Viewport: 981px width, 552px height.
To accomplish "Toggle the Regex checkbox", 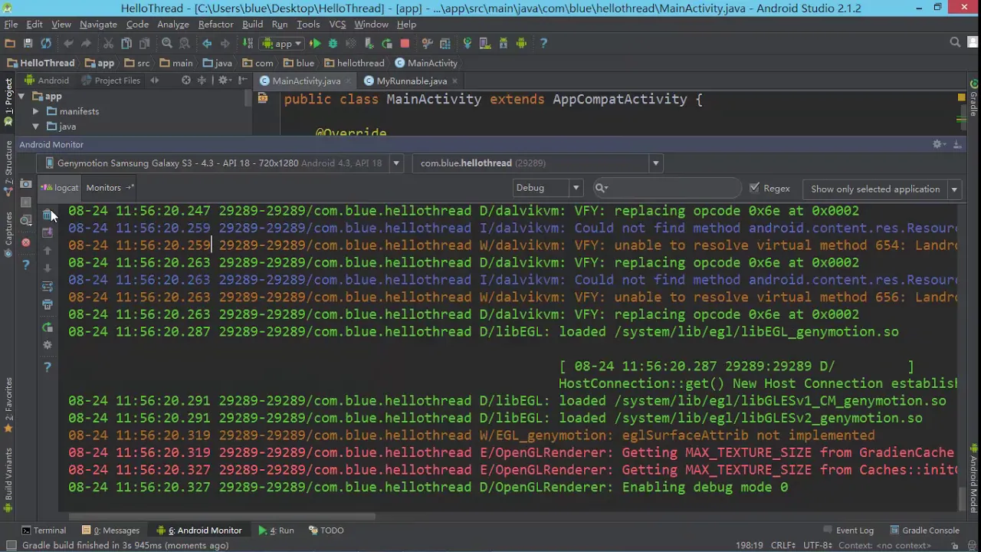I will (754, 188).
